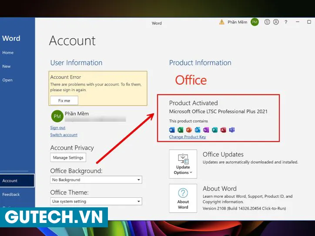Viewport: 315px width, 236px height.
Task: Send a frown with the sad face icon
Action: click(x=276, y=22)
